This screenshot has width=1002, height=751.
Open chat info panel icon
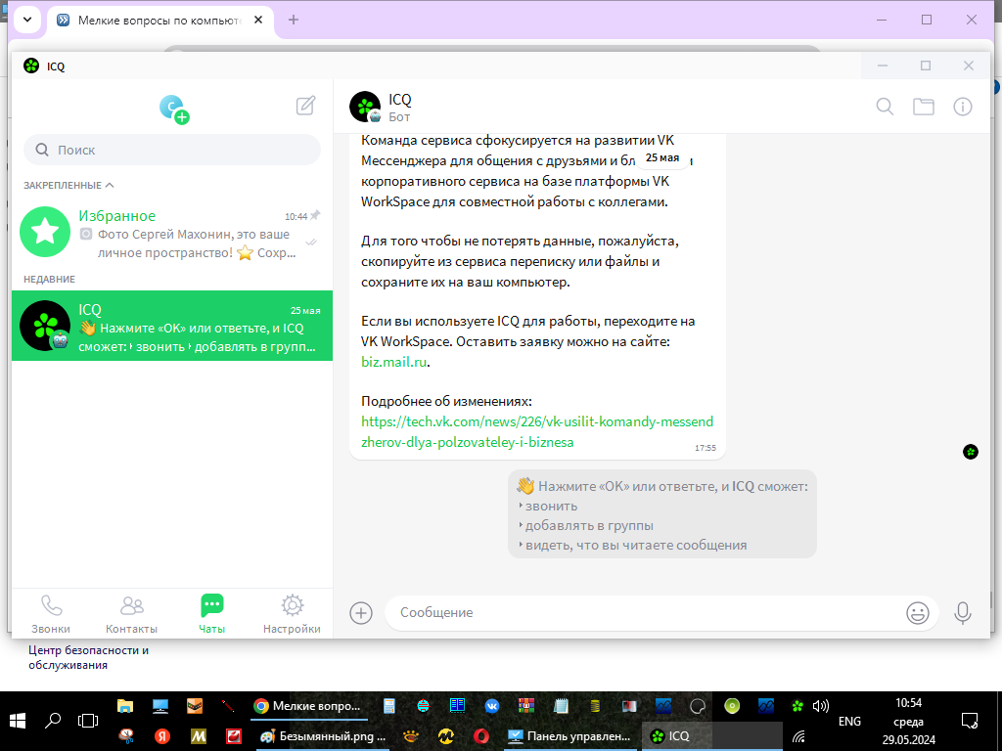coord(963,106)
